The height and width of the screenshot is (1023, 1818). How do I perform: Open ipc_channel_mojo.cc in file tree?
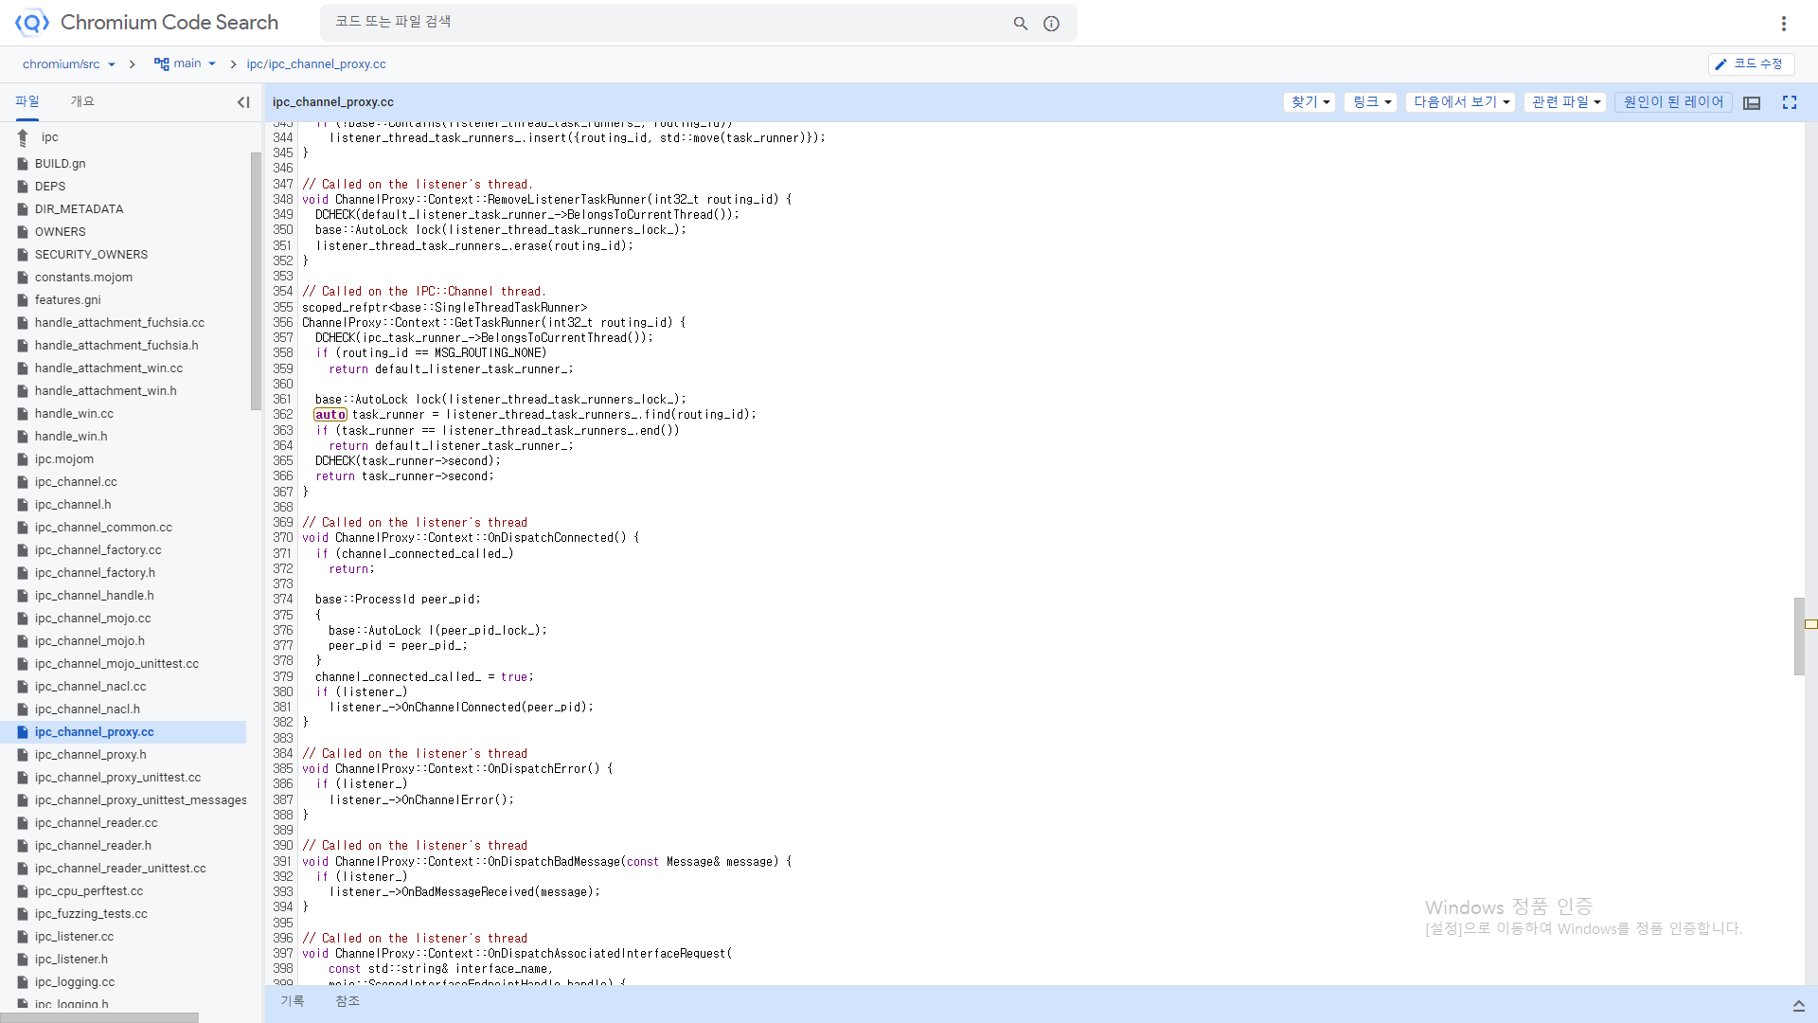(93, 619)
